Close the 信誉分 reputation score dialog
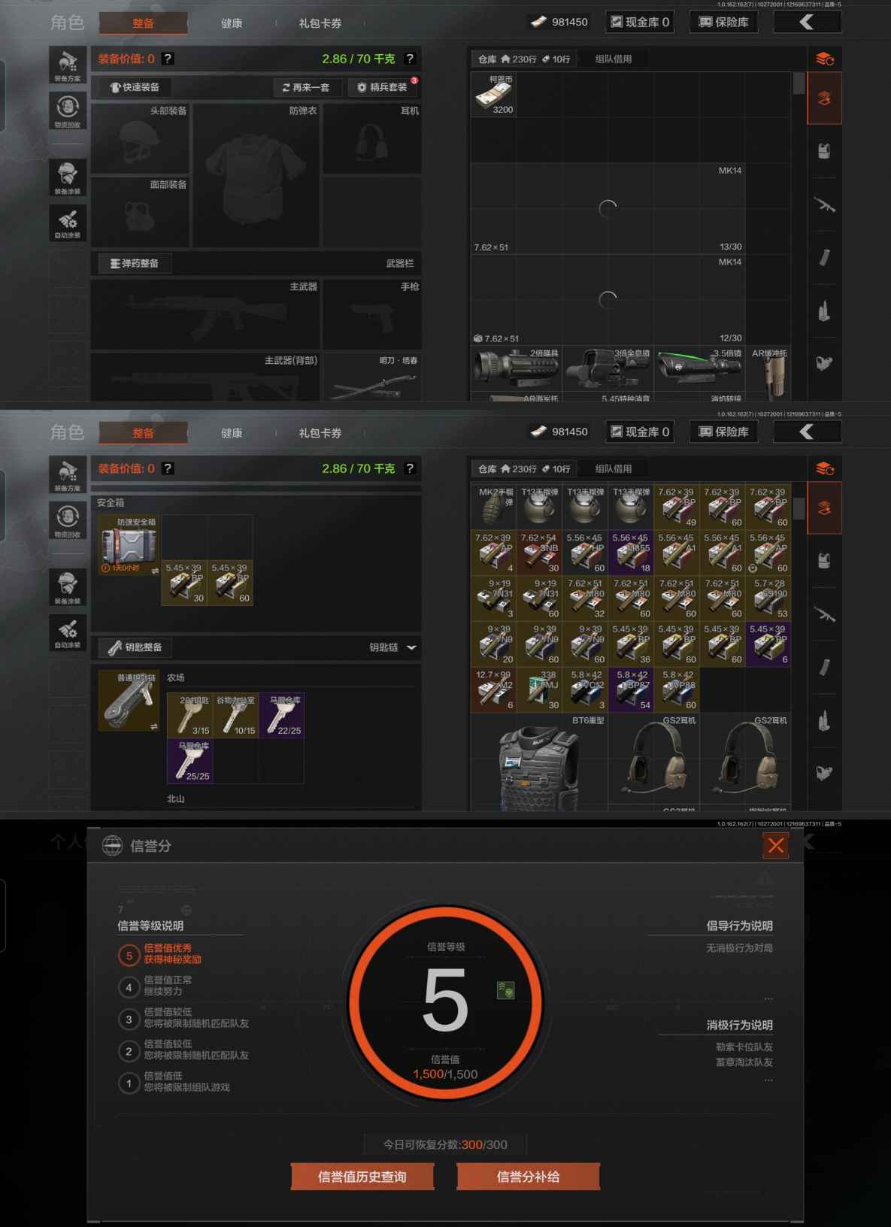The image size is (891, 1227). coord(776,845)
